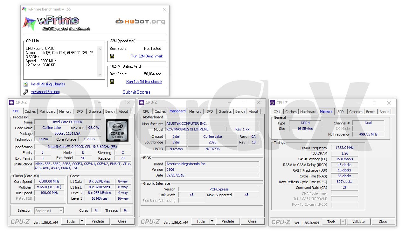Close the wPrime Benchmark window
This screenshot has width=402, height=233.
point(164,9)
